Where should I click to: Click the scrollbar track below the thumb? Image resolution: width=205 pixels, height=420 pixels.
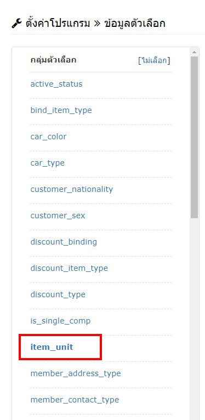(194, 319)
